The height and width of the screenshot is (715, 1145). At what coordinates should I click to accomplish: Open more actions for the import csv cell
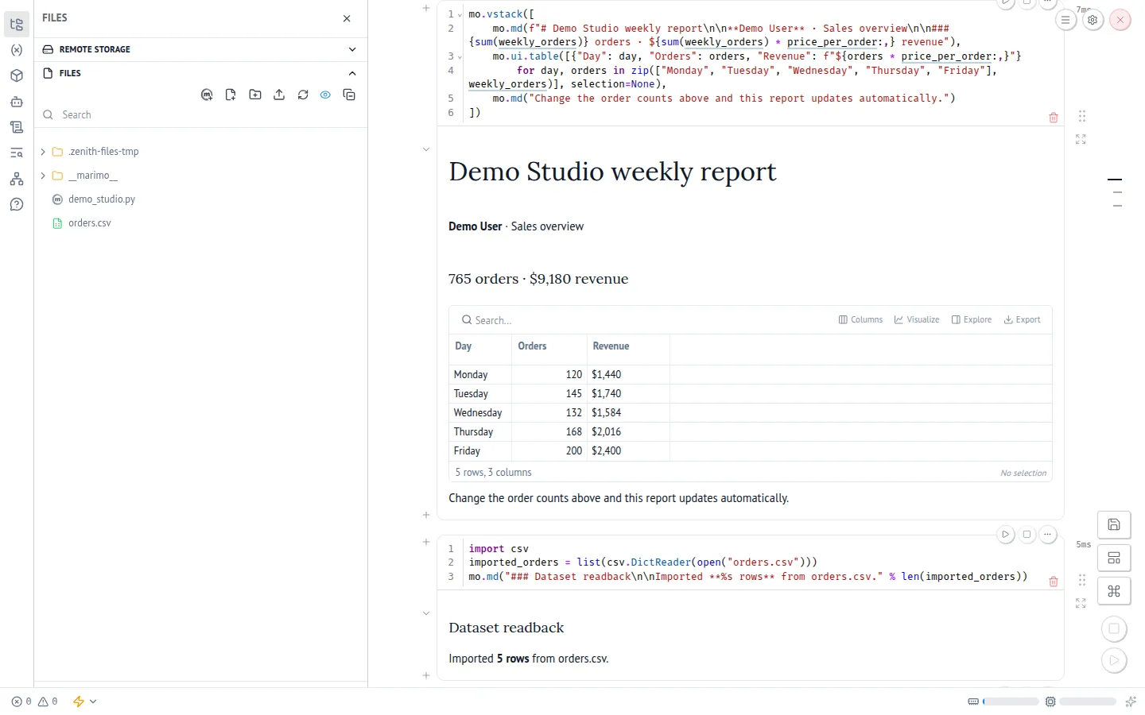(x=1048, y=535)
